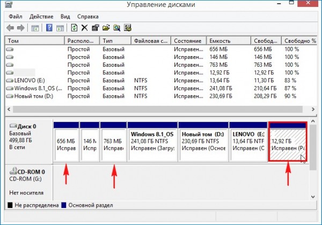Click the 11,30 ГБ free space cell
Image resolution: width=322 pixels, height=225 pixels.
pyautogui.click(x=264, y=81)
